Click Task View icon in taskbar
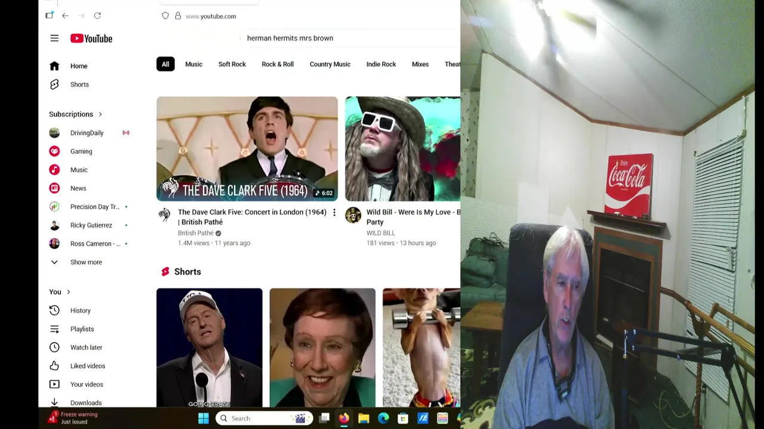The height and width of the screenshot is (429, 764). (324, 418)
